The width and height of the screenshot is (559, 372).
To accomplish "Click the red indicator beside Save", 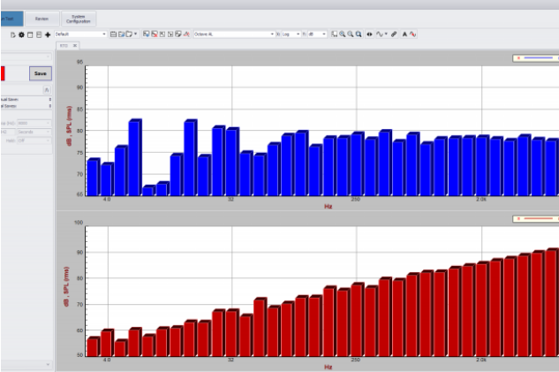I will click(3, 72).
